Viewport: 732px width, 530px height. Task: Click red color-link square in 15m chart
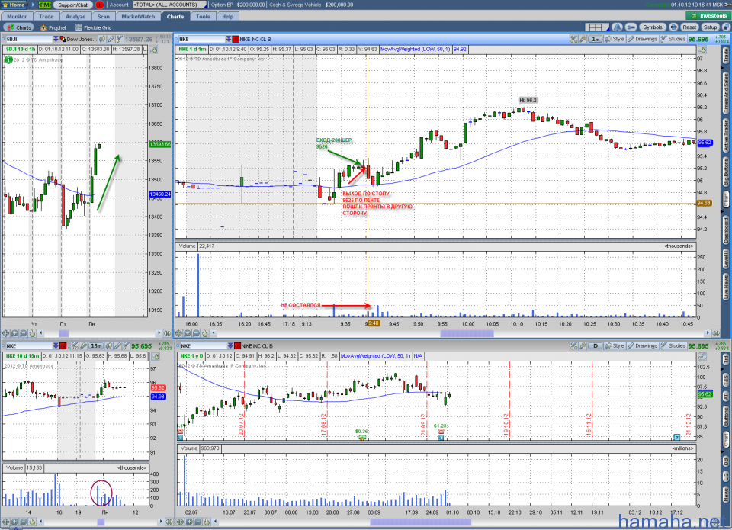pyautogui.click(x=63, y=346)
